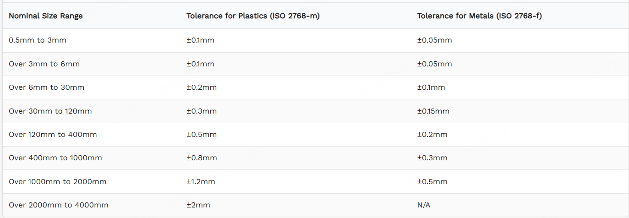Select the 0.5mm to 3mm row label
This screenshot has width=629, height=218.
pos(38,40)
